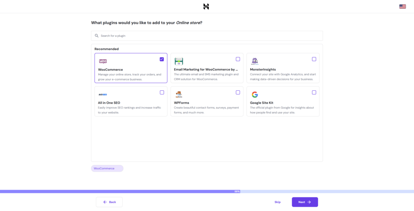Check the WPForms plugin checkbox

point(238,92)
